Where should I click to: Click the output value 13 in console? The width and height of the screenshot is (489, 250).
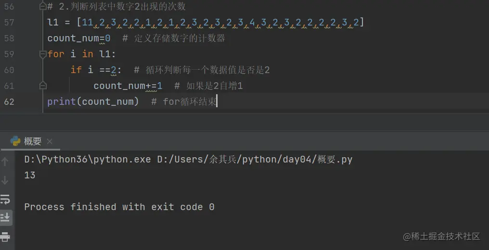coord(30,175)
